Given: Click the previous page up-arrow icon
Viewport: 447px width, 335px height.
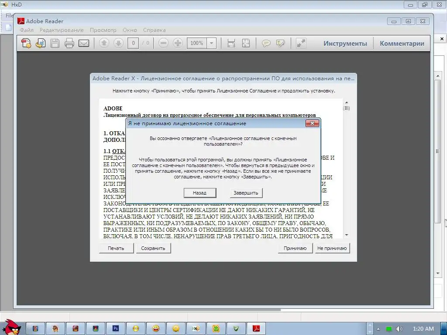Looking at the screenshot, I should point(104,43).
